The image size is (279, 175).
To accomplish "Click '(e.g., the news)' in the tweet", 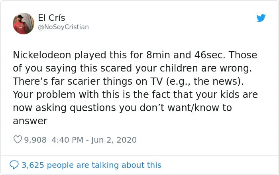I will (205, 82).
